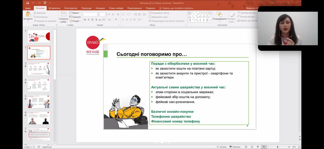Click the Скинути reset button
The image size is (324, 149).
[x=75, y=17]
